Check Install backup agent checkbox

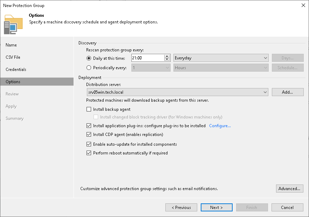click(x=89, y=109)
